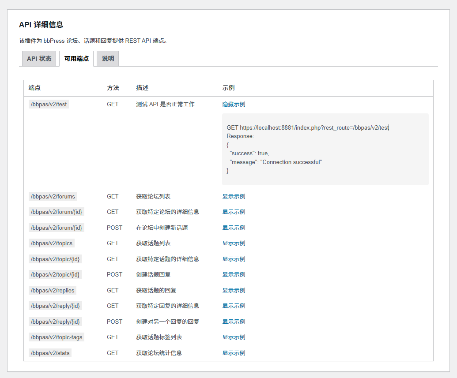Screen dimensions: 457x378
Task: Show example for 在论坛中创建新话题 row
Action: coord(234,228)
